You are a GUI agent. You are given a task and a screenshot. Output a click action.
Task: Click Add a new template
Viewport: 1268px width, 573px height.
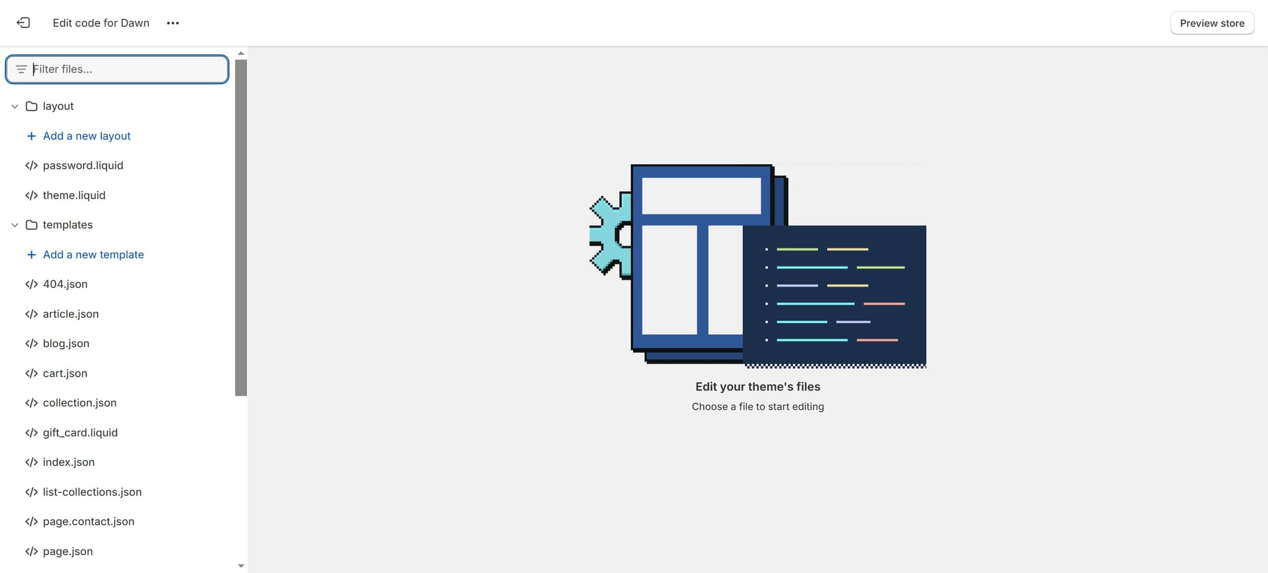(93, 254)
